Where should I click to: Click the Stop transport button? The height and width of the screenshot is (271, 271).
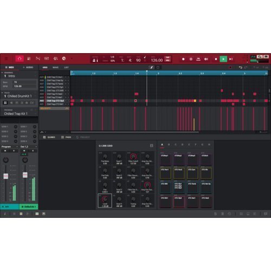point(216,59)
